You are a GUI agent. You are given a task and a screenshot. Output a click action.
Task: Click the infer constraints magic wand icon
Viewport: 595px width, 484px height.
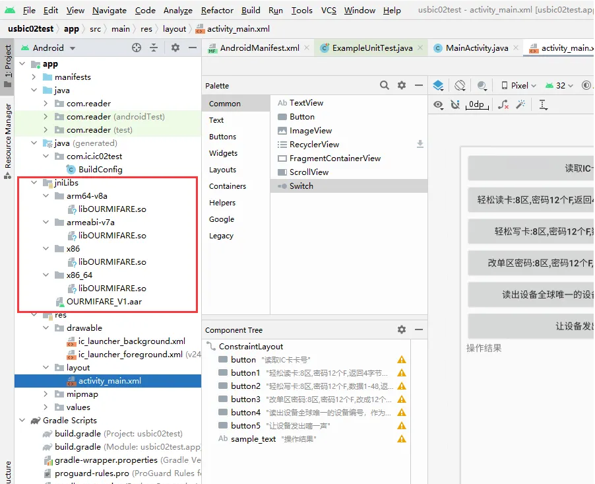520,104
